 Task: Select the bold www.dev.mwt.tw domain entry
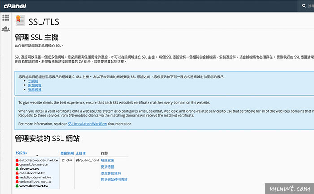[34, 186]
